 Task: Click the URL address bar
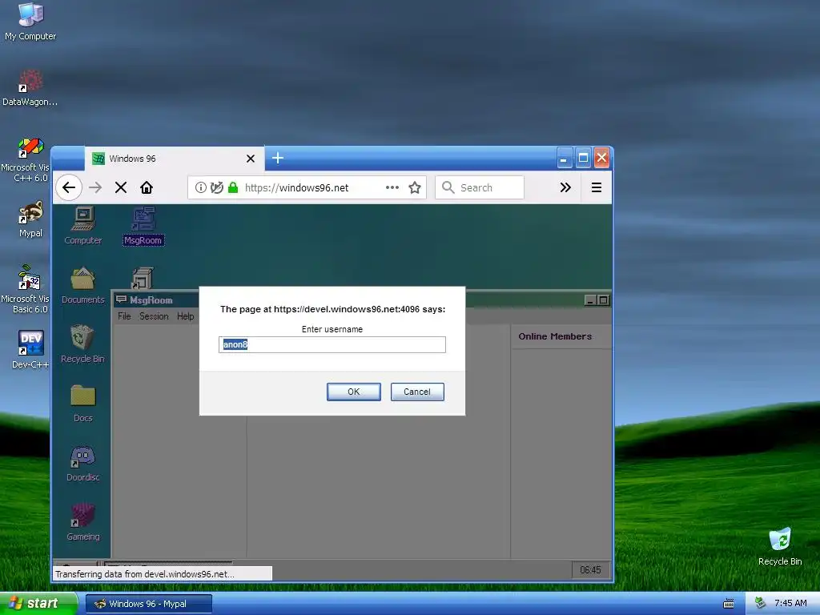click(307, 187)
